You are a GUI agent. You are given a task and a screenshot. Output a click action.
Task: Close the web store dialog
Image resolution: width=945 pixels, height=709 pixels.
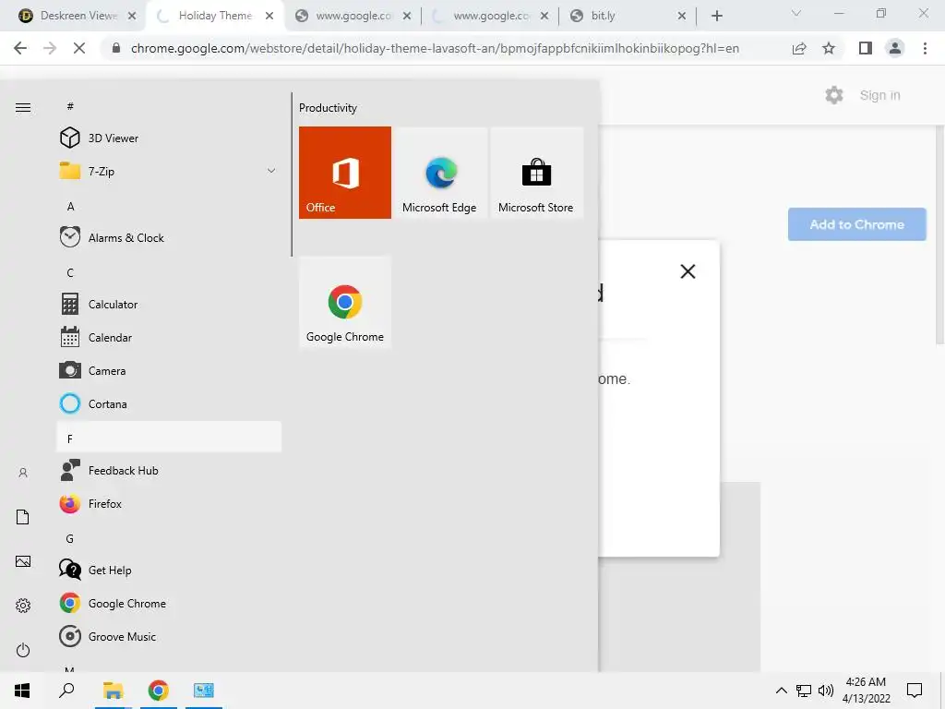coord(688,271)
